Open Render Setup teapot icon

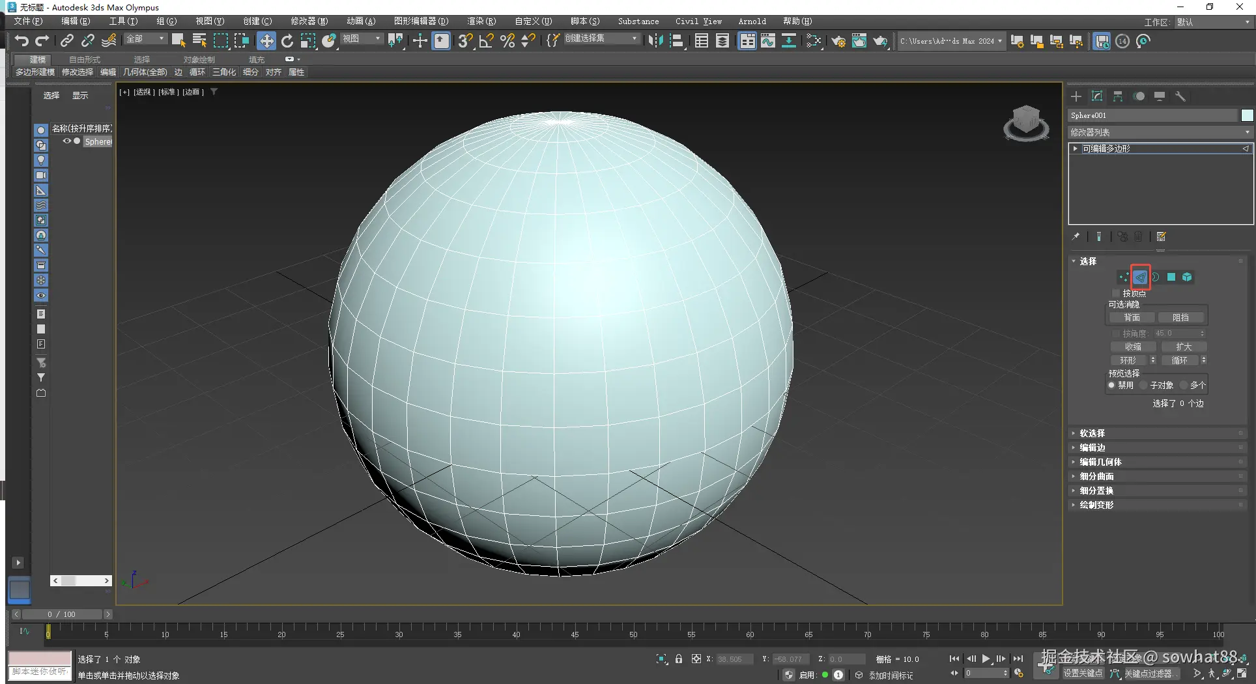838,41
